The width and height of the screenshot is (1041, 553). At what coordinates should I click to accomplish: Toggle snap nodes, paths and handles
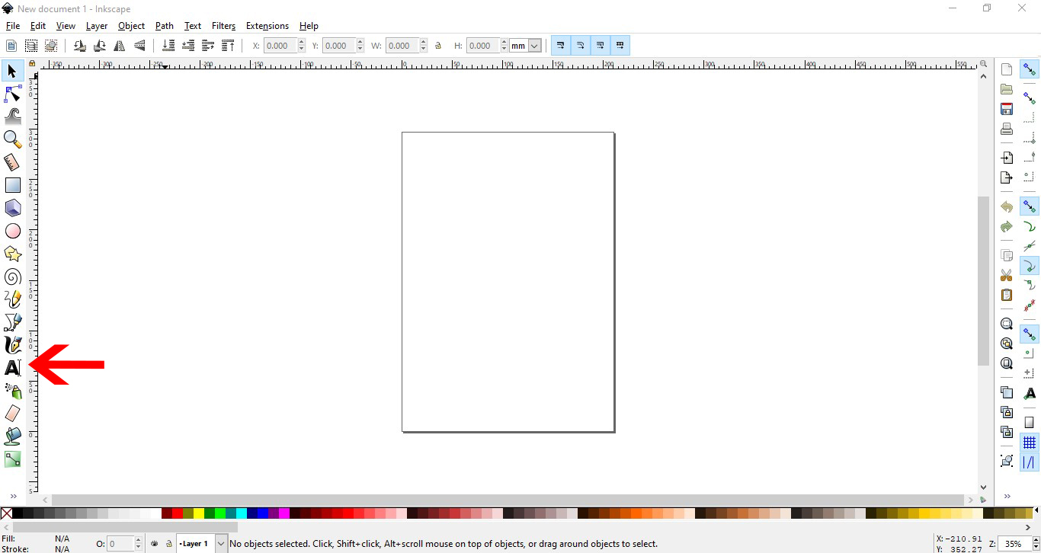1030,206
